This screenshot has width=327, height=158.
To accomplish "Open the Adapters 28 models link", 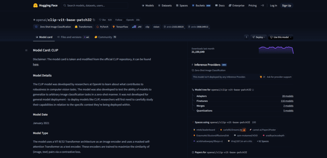I will click(288, 96).
